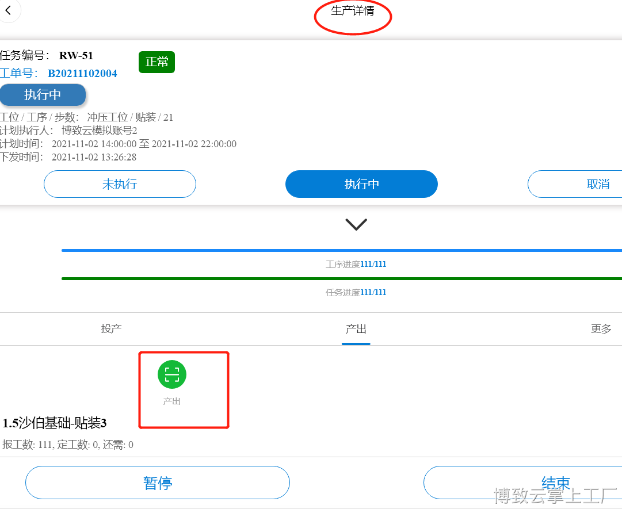
Task: Click the 工序进度111/111 label
Action: coord(356,265)
